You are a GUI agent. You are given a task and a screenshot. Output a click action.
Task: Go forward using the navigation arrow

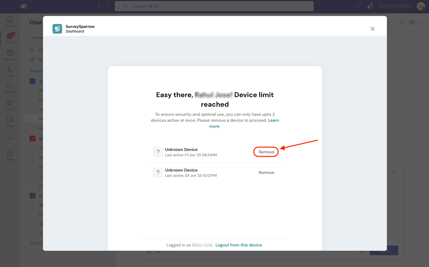click(109, 6)
